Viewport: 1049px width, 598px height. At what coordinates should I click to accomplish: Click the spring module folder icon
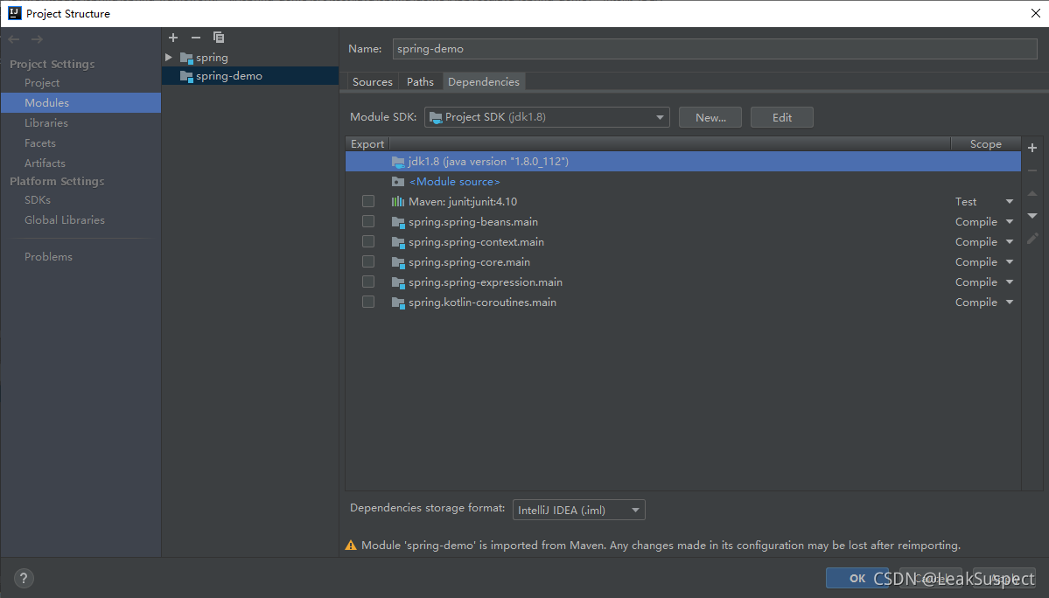pos(186,58)
